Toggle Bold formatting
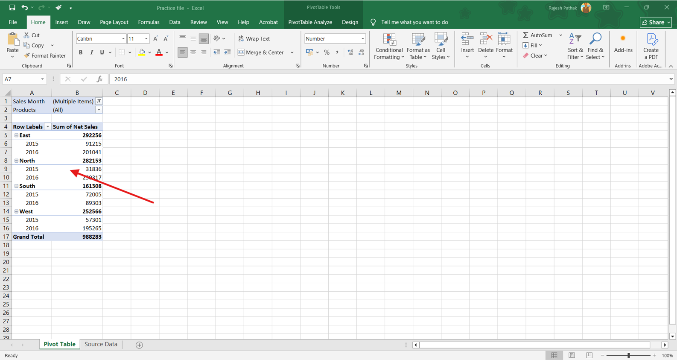The width and height of the screenshot is (677, 360). click(x=81, y=53)
